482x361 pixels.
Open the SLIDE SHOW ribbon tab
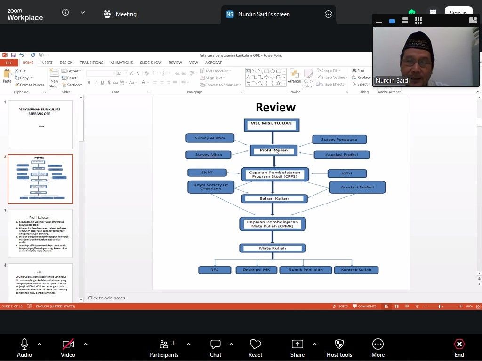[x=151, y=63]
